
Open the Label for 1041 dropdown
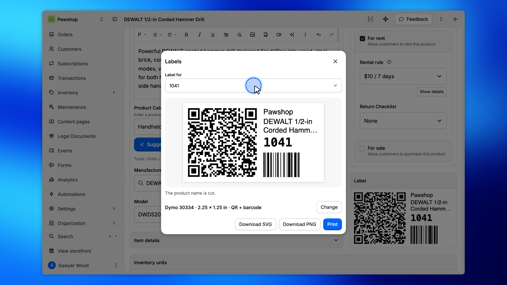pos(253,85)
